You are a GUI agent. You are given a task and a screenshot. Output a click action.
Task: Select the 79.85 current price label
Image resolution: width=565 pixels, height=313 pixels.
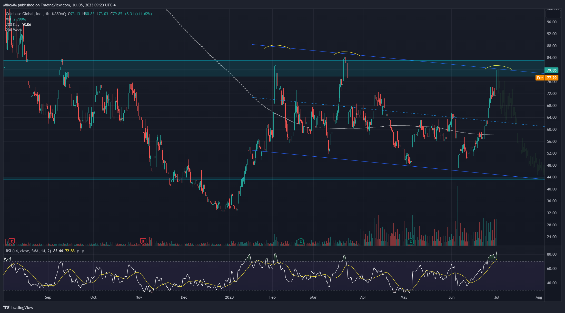click(551, 70)
